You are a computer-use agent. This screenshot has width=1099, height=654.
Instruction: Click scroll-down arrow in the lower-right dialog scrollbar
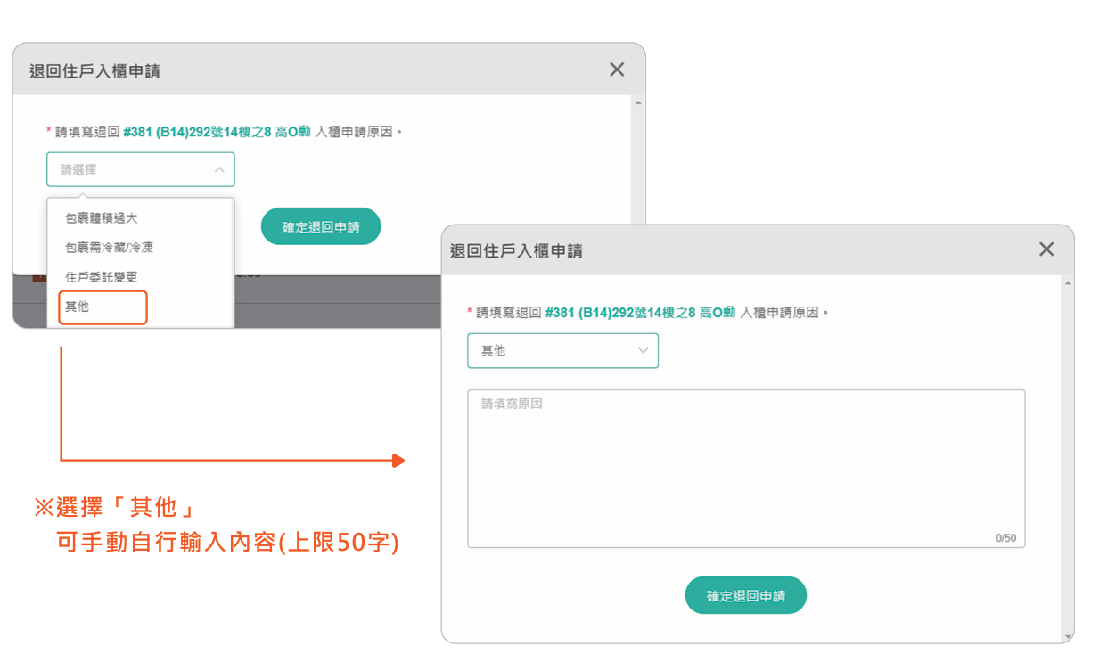1068,636
